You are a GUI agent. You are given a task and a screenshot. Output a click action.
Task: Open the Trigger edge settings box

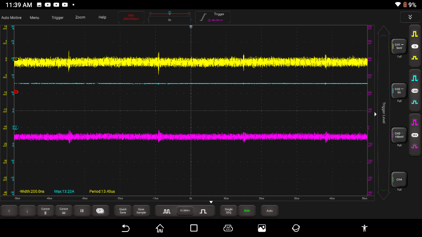[213, 17]
